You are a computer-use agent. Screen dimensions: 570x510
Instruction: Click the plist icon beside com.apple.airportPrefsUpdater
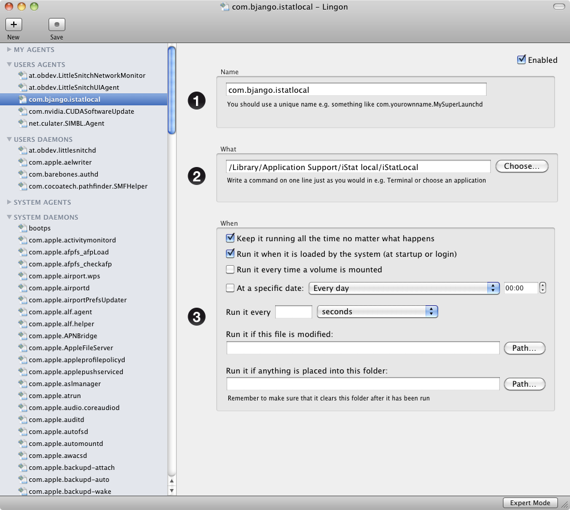(x=23, y=300)
